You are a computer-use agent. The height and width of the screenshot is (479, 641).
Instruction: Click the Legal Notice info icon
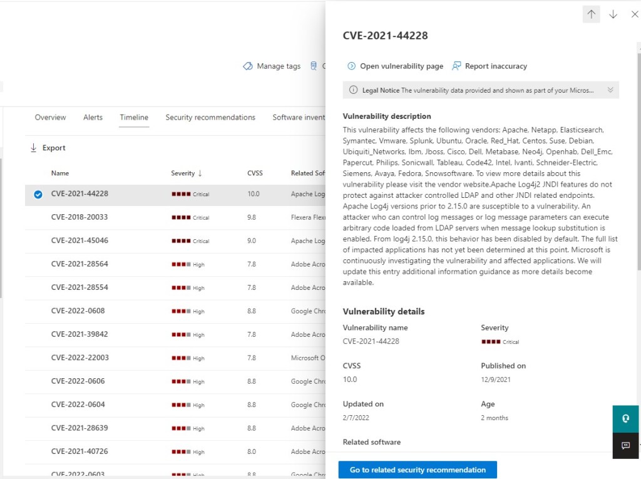tap(353, 90)
